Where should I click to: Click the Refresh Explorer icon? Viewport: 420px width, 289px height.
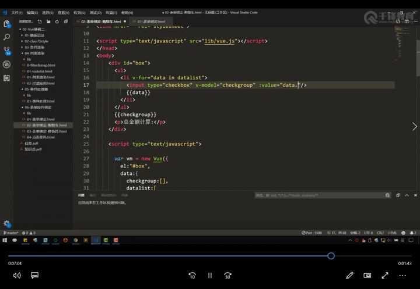pos(57,22)
